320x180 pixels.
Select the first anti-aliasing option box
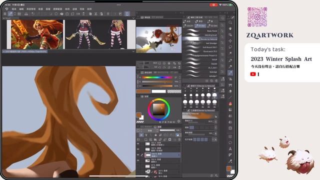[195, 139]
